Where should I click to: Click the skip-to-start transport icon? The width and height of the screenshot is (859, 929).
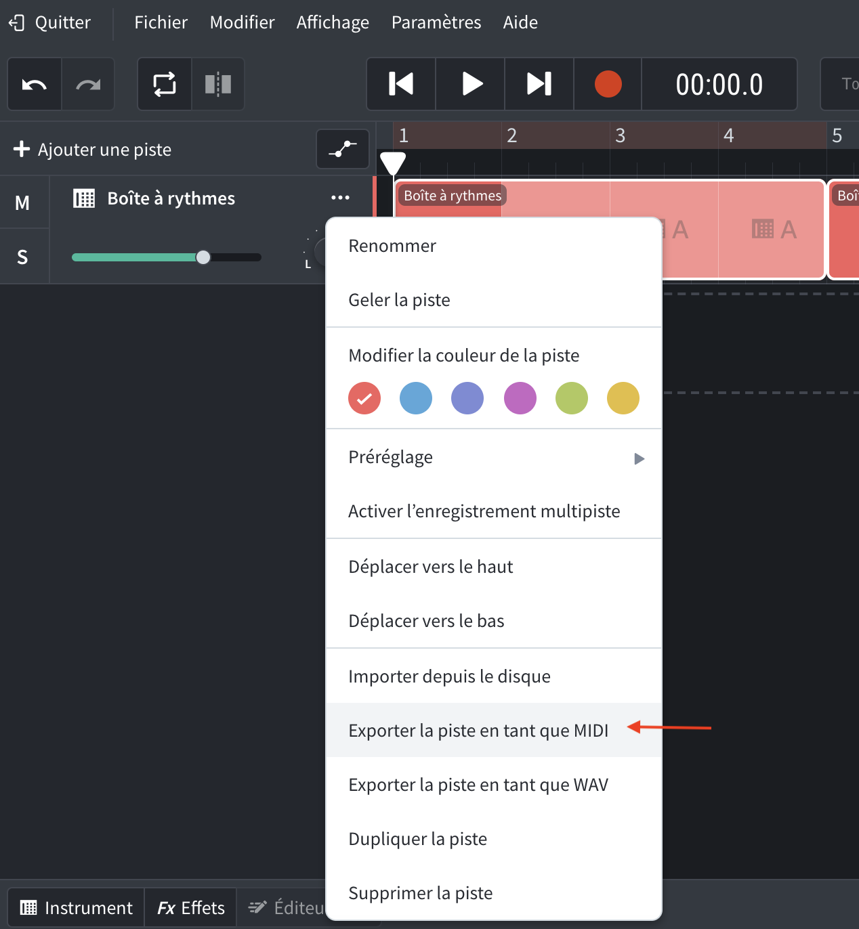click(400, 84)
